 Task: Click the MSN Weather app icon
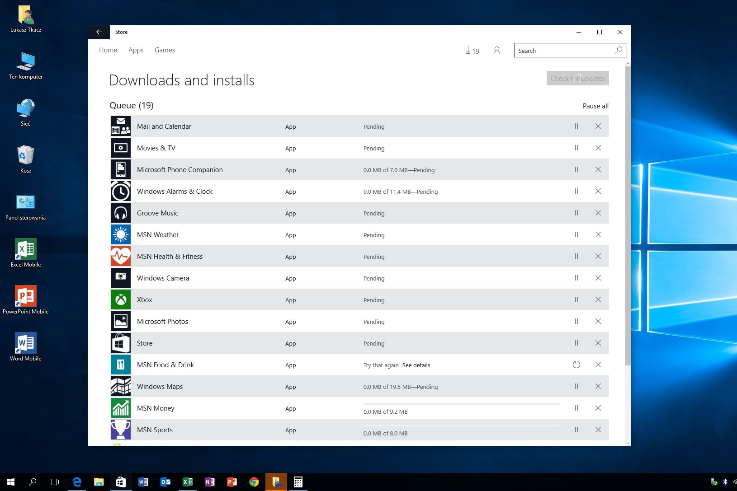click(121, 235)
